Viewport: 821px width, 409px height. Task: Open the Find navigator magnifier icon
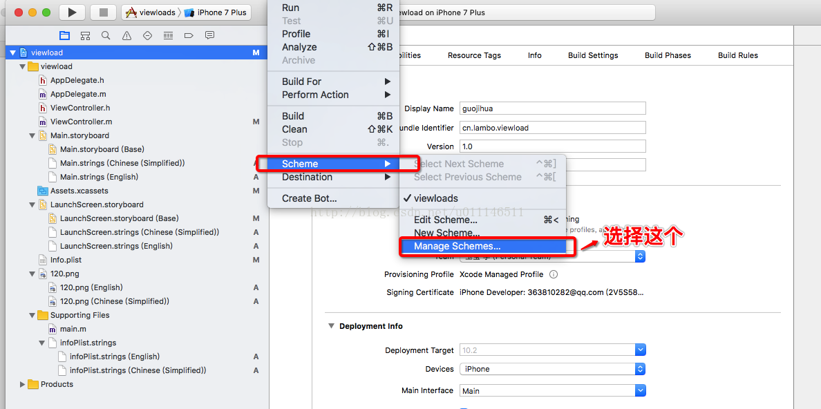(106, 36)
